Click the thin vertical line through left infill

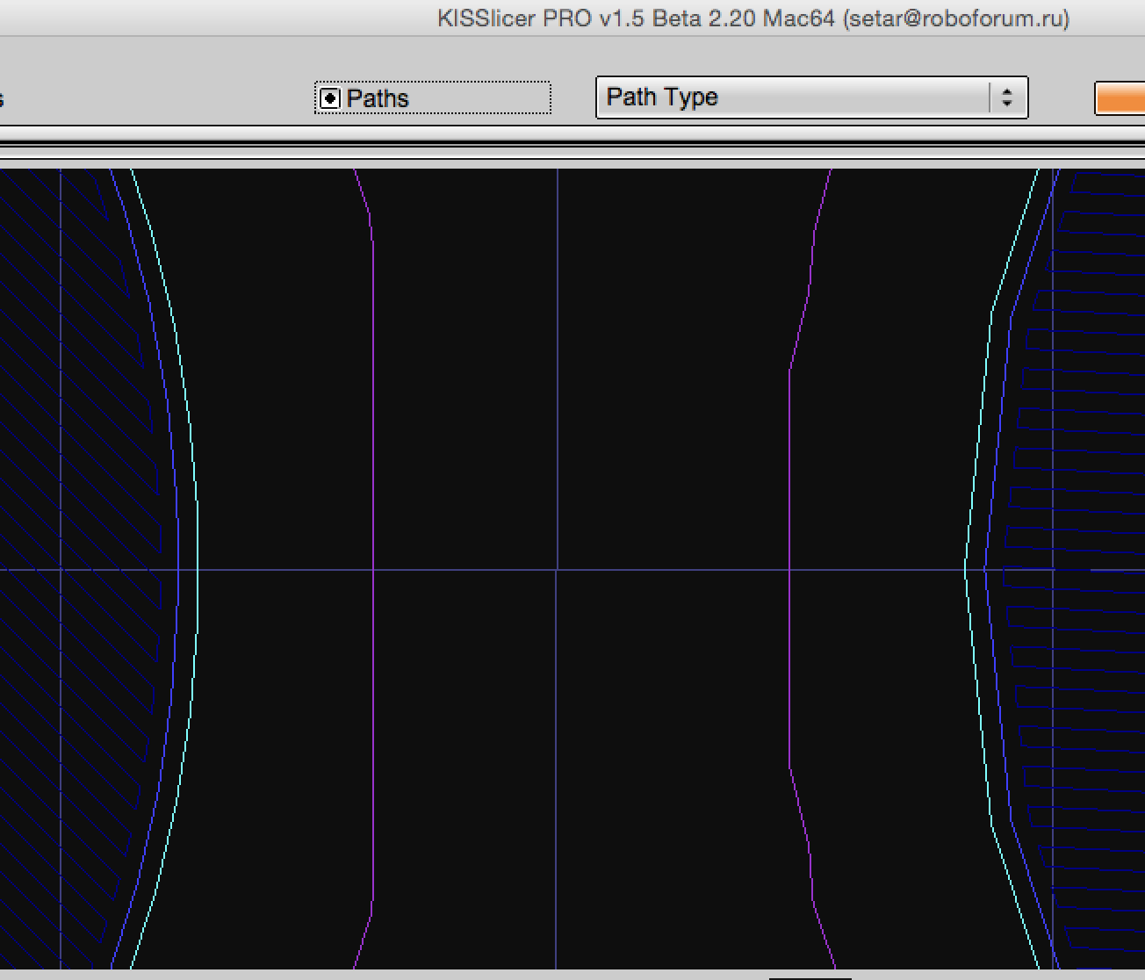pyautogui.click(x=61, y=703)
